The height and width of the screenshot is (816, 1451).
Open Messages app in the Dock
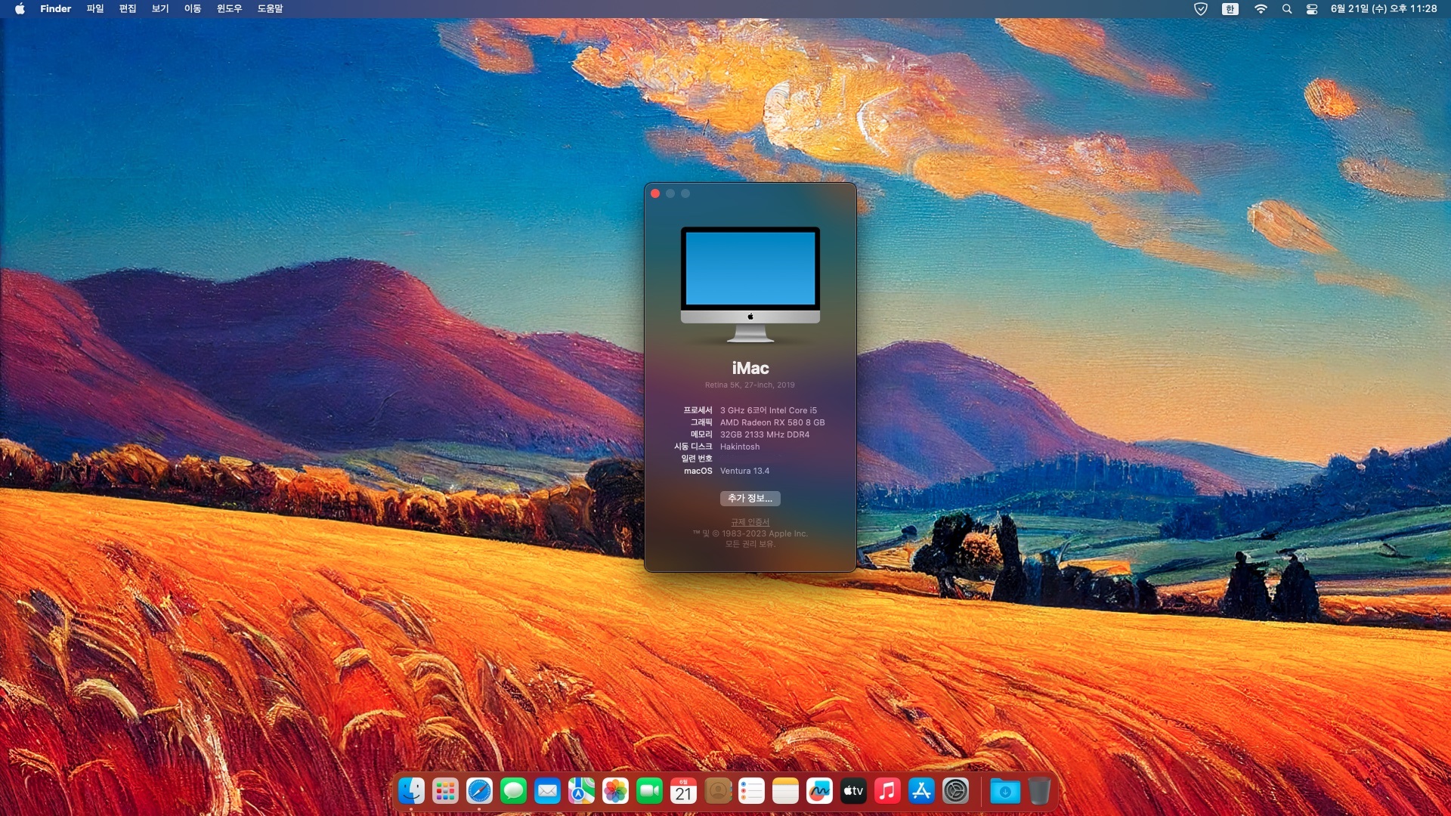513,791
